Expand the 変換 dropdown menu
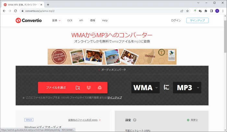The image size is (227, 132). click(56, 20)
